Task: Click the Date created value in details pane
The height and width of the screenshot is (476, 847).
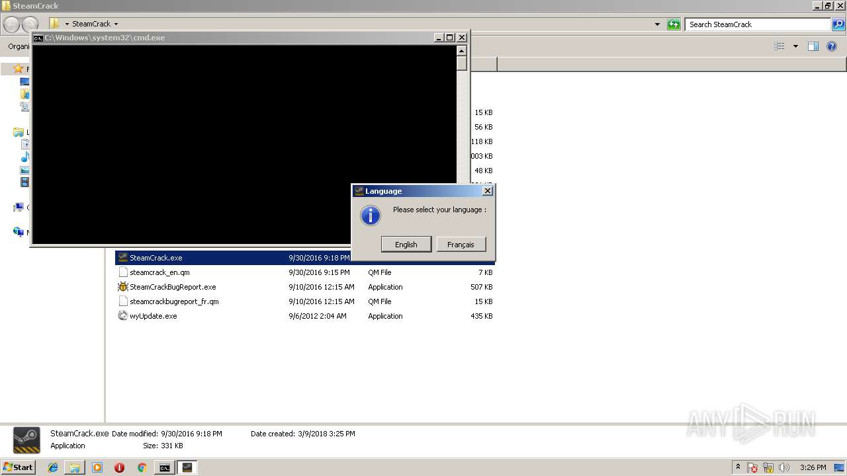Action: coord(326,434)
